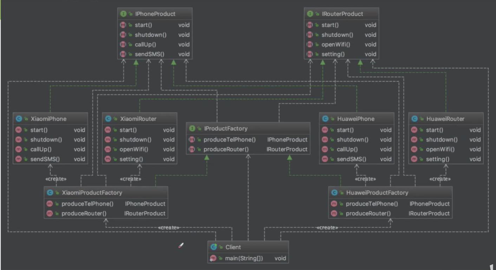The height and width of the screenshot is (270, 496).
Task: Click method icon of HuaweiRouter shutdown()
Action: [x=414, y=140]
